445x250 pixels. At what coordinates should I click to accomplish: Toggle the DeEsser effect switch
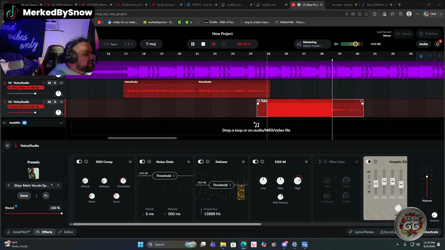(x=201, y=162)
